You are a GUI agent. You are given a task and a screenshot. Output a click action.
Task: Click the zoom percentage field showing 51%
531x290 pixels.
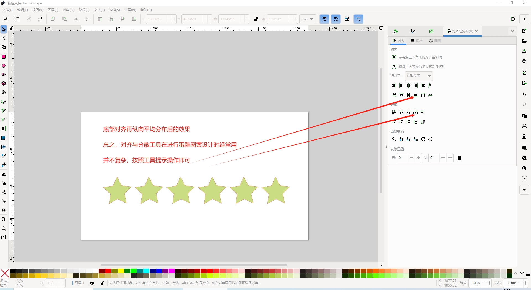476,283
